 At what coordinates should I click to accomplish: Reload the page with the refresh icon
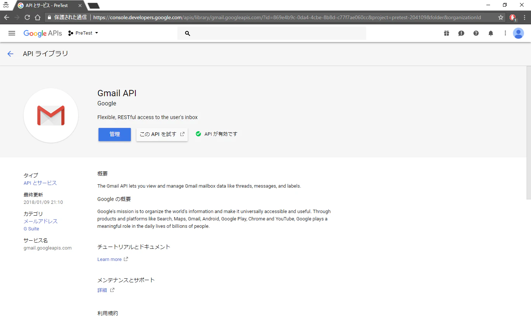(x=27, y=17)
